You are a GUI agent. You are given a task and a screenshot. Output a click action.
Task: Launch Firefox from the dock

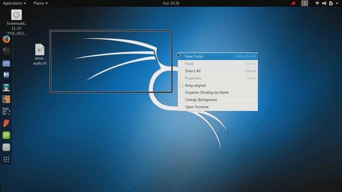click(x=6, y=39)
